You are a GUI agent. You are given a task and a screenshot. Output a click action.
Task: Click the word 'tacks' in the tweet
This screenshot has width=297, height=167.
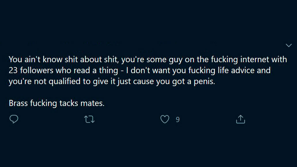[x=69, y=103]
